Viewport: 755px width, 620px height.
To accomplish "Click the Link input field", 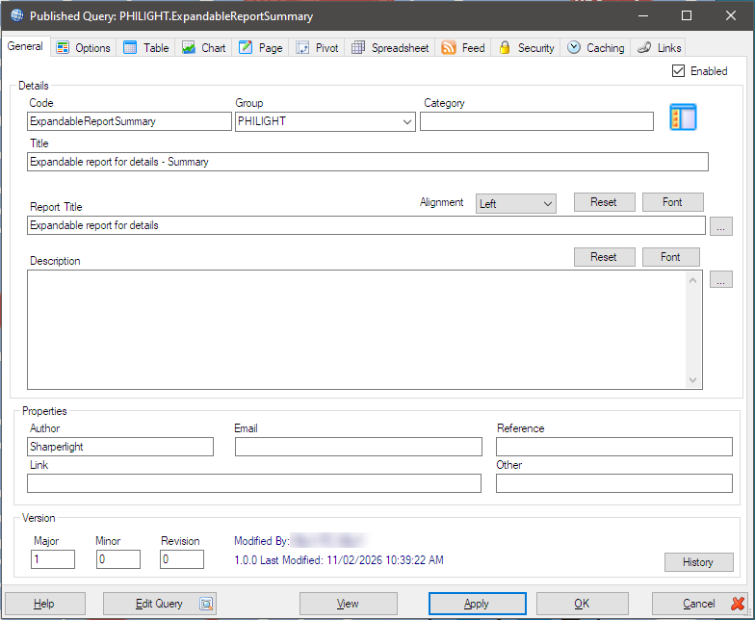I will (254, 483).
